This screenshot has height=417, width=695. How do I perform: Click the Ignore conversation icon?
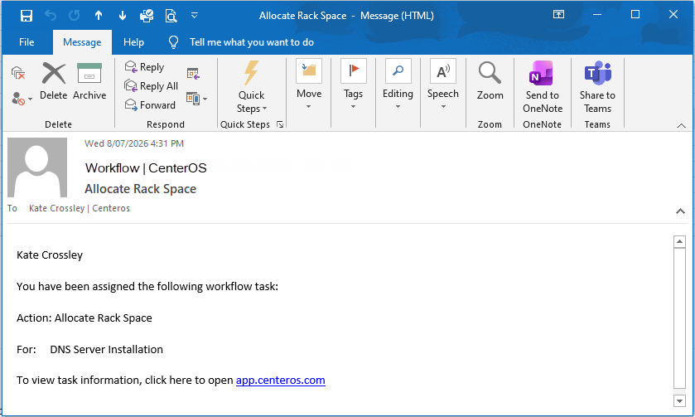click(x=18, y=73)
